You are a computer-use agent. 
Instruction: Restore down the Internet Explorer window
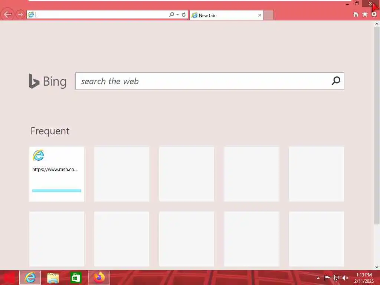357,3
